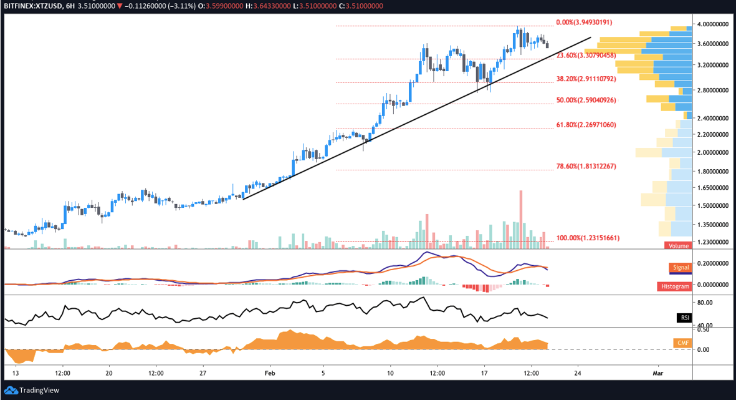Screen dimensions: 736x400
Task: Select the 100.00% Fibonacci level label
Action: [x=588, y=238]
